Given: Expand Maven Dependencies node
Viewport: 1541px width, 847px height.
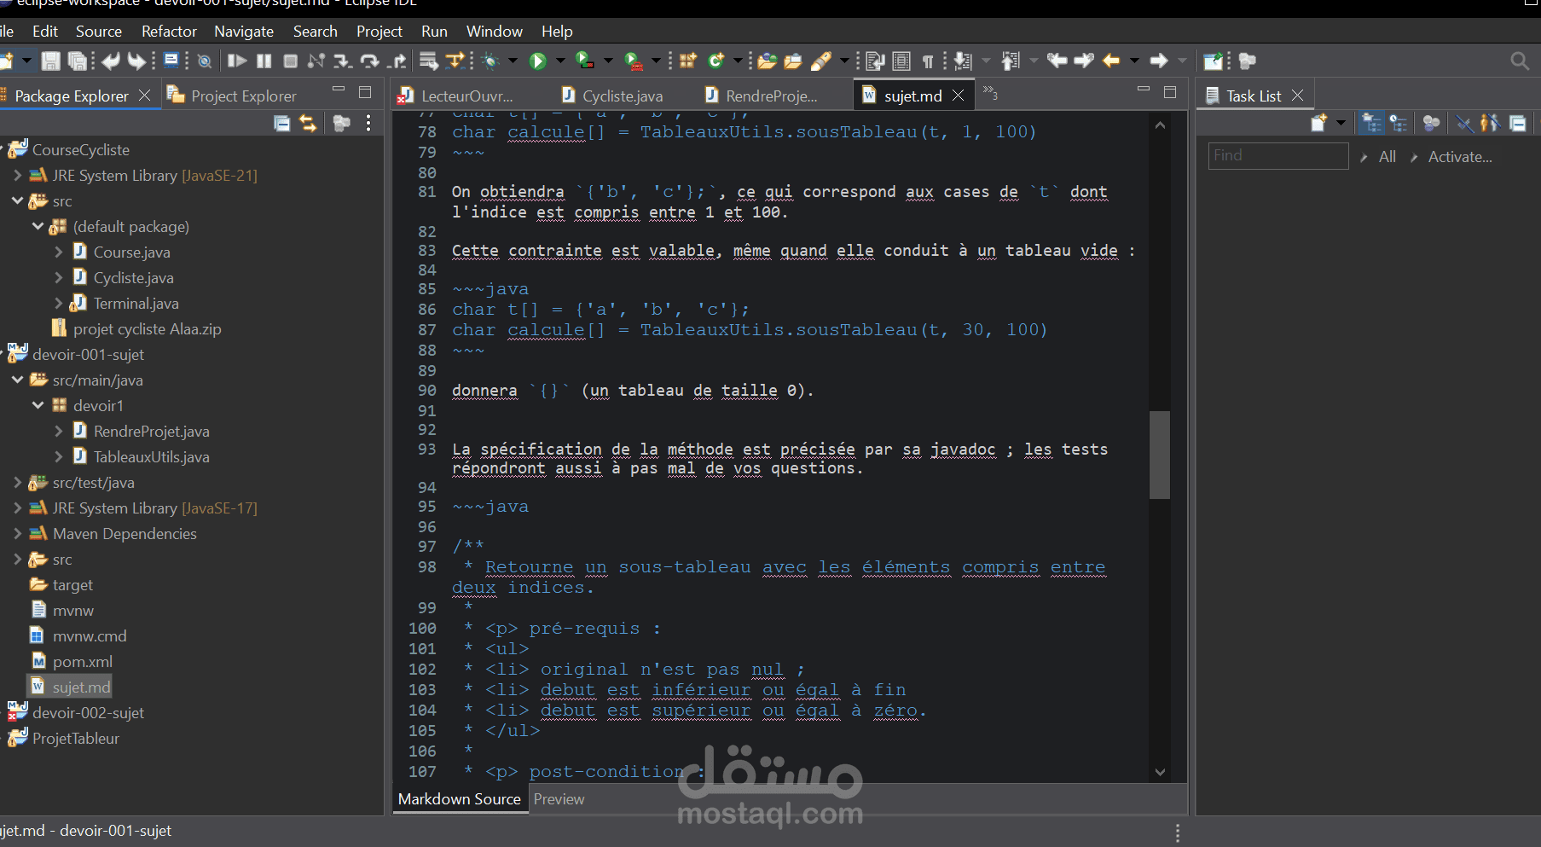Looking at the screenshot, I should [x=18, y=534].
